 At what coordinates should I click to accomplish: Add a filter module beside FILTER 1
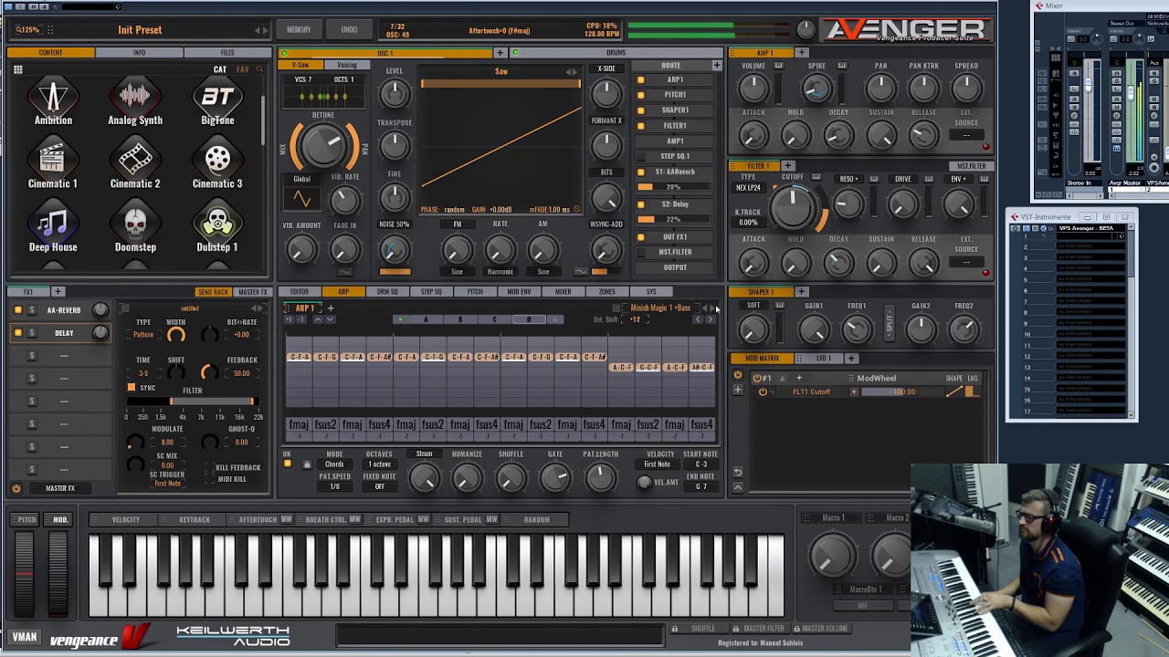pyautogui.click(x=788, y=166)
